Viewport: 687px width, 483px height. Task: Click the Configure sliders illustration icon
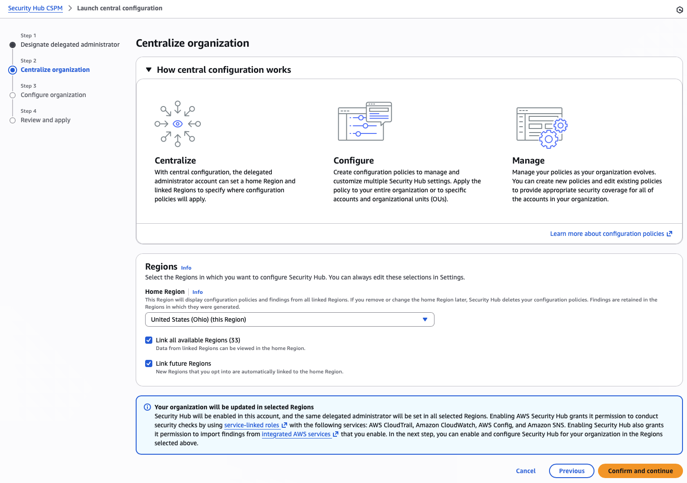click(x=364, y=121)
